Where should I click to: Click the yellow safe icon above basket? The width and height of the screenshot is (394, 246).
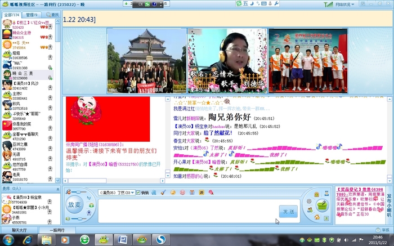(316, 194)
